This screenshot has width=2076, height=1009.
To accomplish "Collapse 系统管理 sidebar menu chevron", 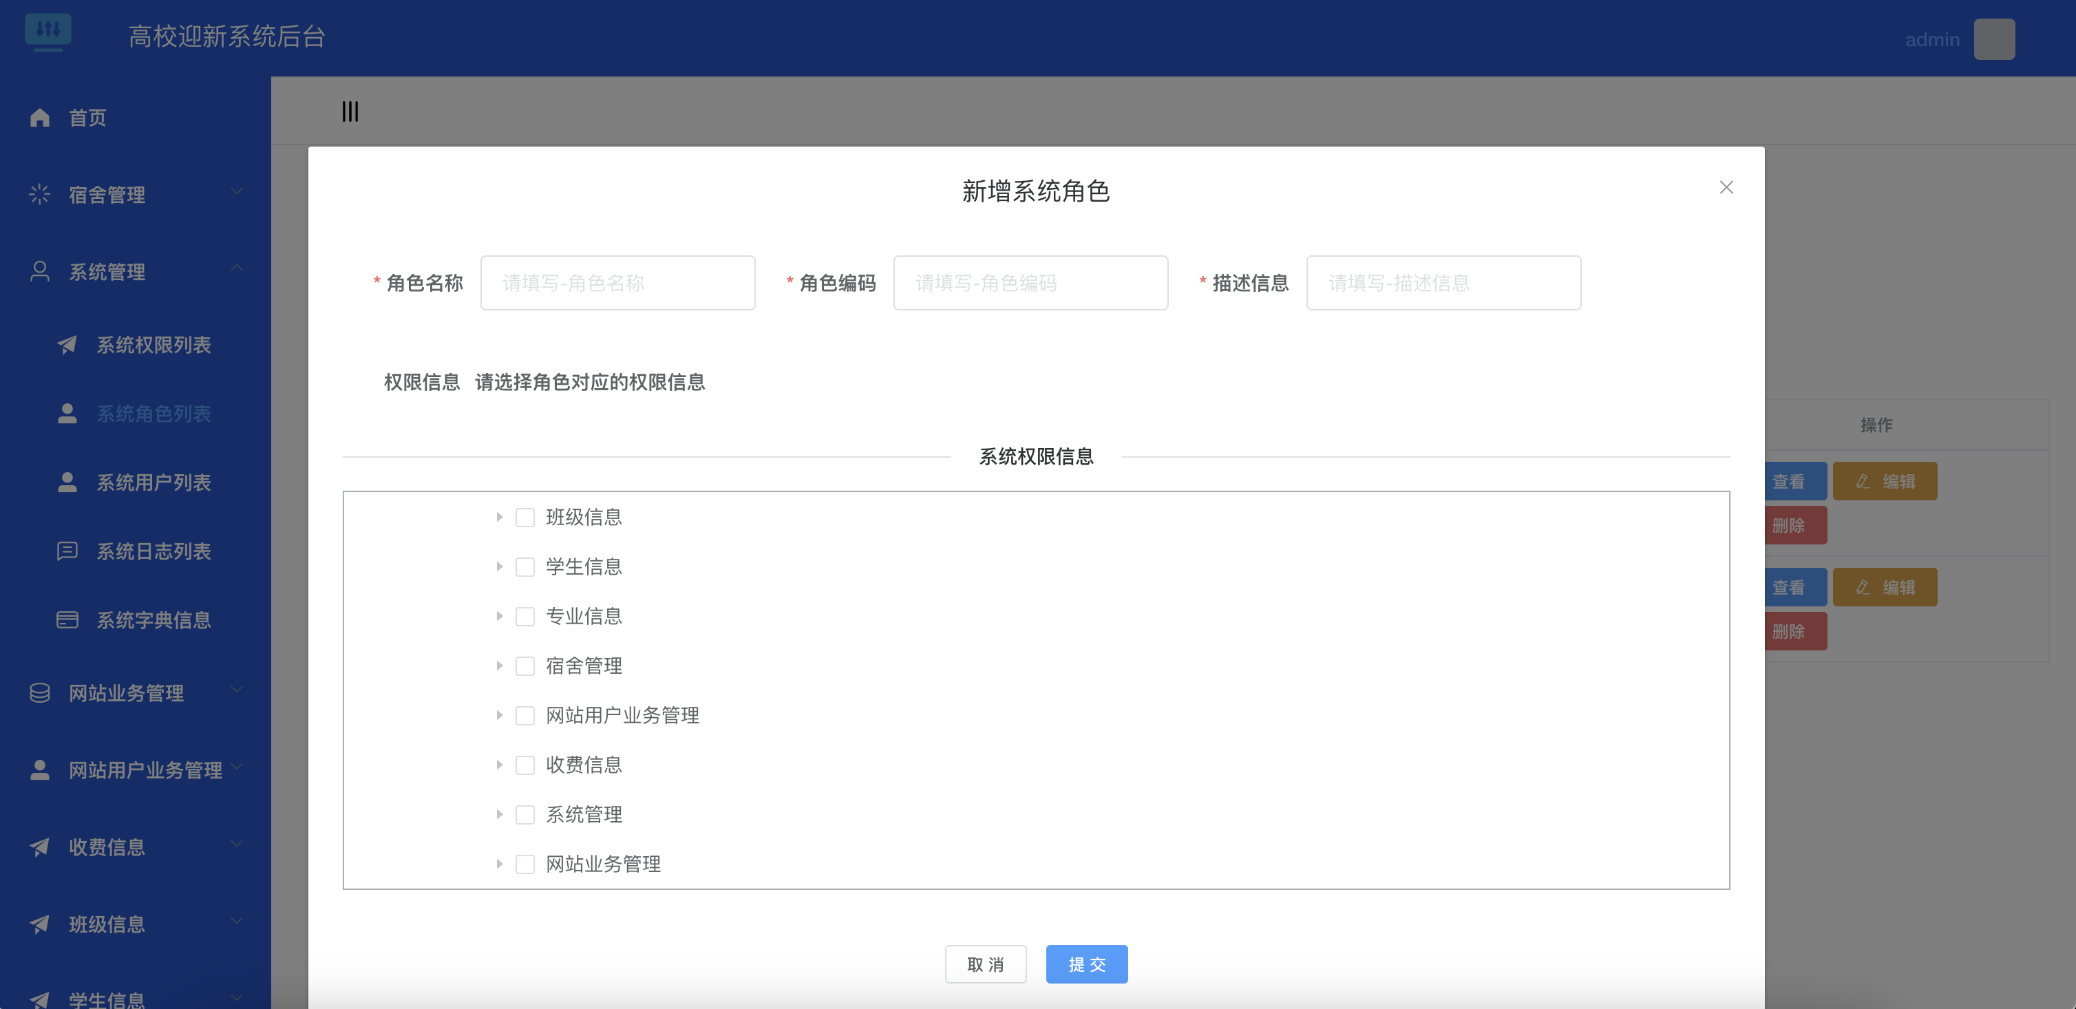I will point(236,268).
